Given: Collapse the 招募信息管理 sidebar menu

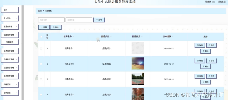Looking at the screenshot, I should coord(10,35).
